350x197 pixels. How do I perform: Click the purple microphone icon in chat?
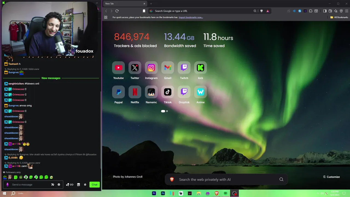coord(7,185)
